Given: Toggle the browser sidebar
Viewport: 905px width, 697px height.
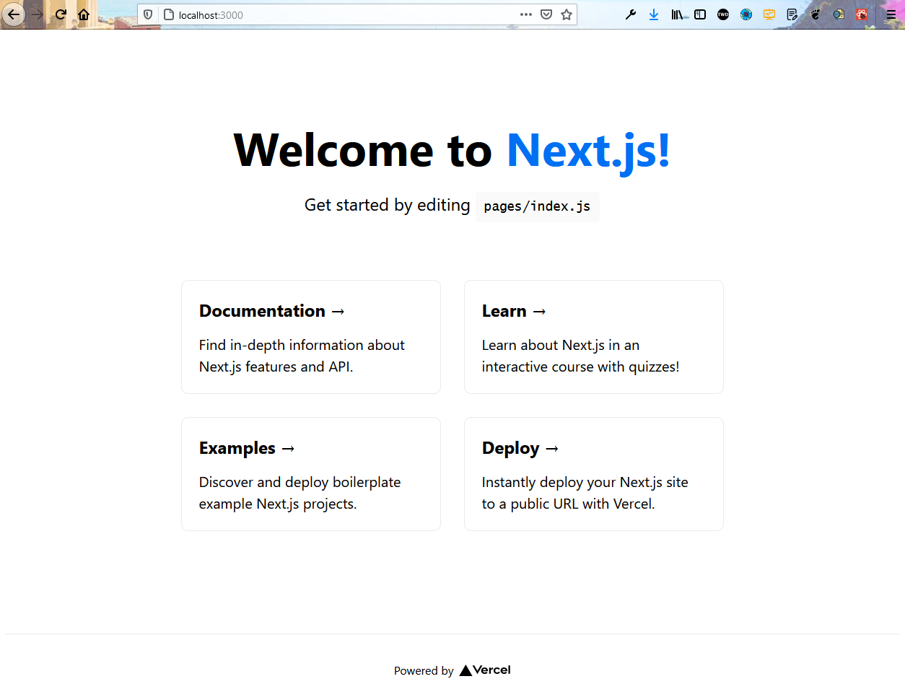Looking at the screenshot, I should tap(700, 14).
